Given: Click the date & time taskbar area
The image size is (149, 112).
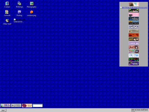Looking at the screenshot, I should (140, 110).
